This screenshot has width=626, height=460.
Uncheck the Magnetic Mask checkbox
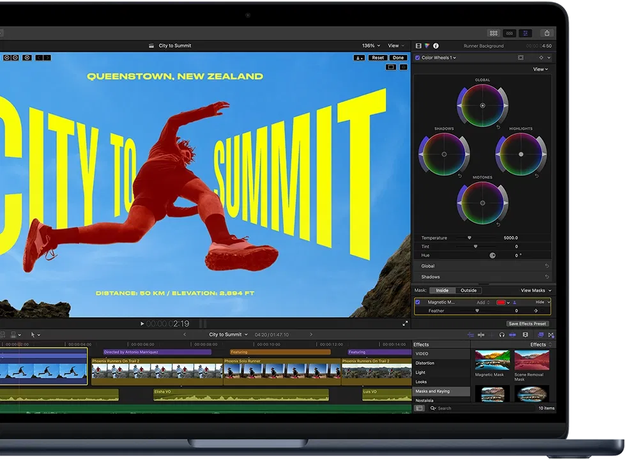coord(418,302)
